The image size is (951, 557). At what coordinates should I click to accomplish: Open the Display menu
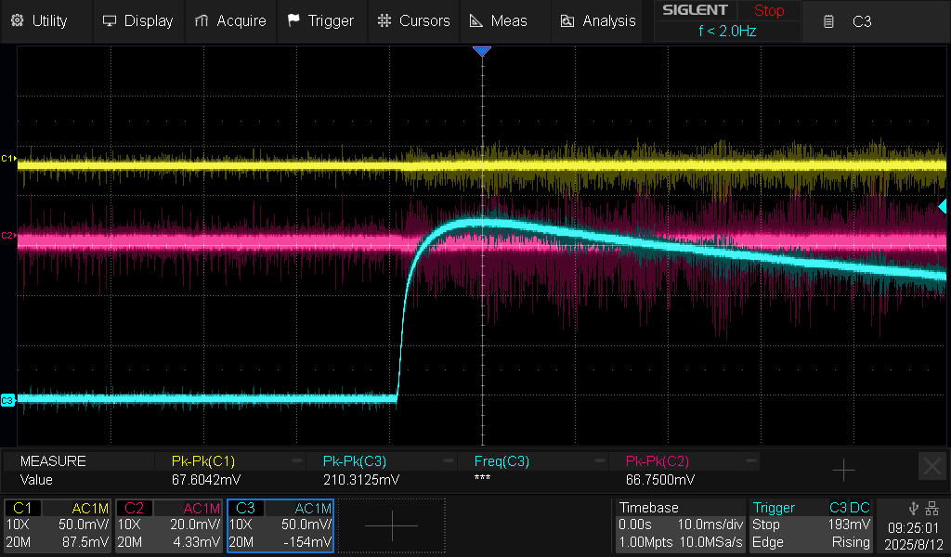tap(138, 20)
